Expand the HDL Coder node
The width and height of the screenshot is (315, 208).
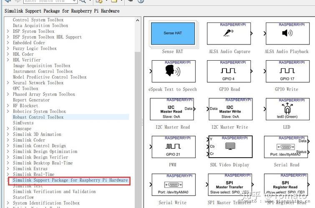pos(8,54)
